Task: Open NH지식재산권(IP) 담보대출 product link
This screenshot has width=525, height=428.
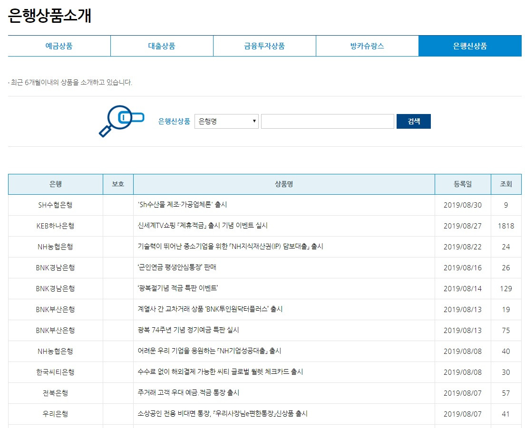Action: coord(230,247)
